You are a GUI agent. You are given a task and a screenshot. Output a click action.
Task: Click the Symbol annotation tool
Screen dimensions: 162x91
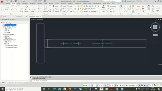[x=111, y=9]
